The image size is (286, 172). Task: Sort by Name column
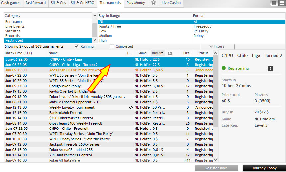(x=86, y=53)
